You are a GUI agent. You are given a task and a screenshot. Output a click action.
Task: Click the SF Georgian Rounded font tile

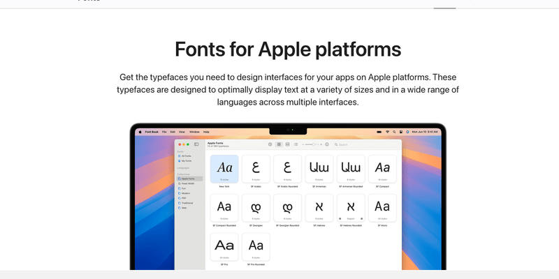(x=287, y=208)
